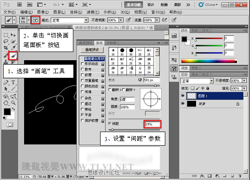Select the Zoom tool
This screenshot has width=250, height=180.
pyautogui.click(x=13, y=103)
